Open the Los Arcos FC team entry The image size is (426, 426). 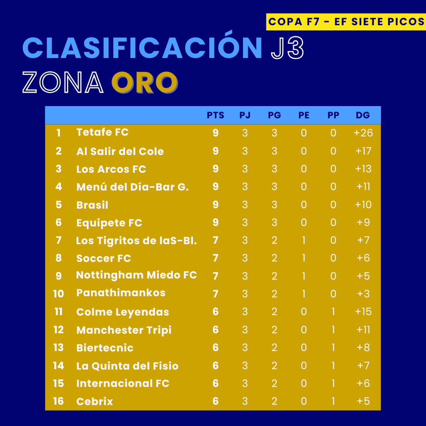point(111,169)
